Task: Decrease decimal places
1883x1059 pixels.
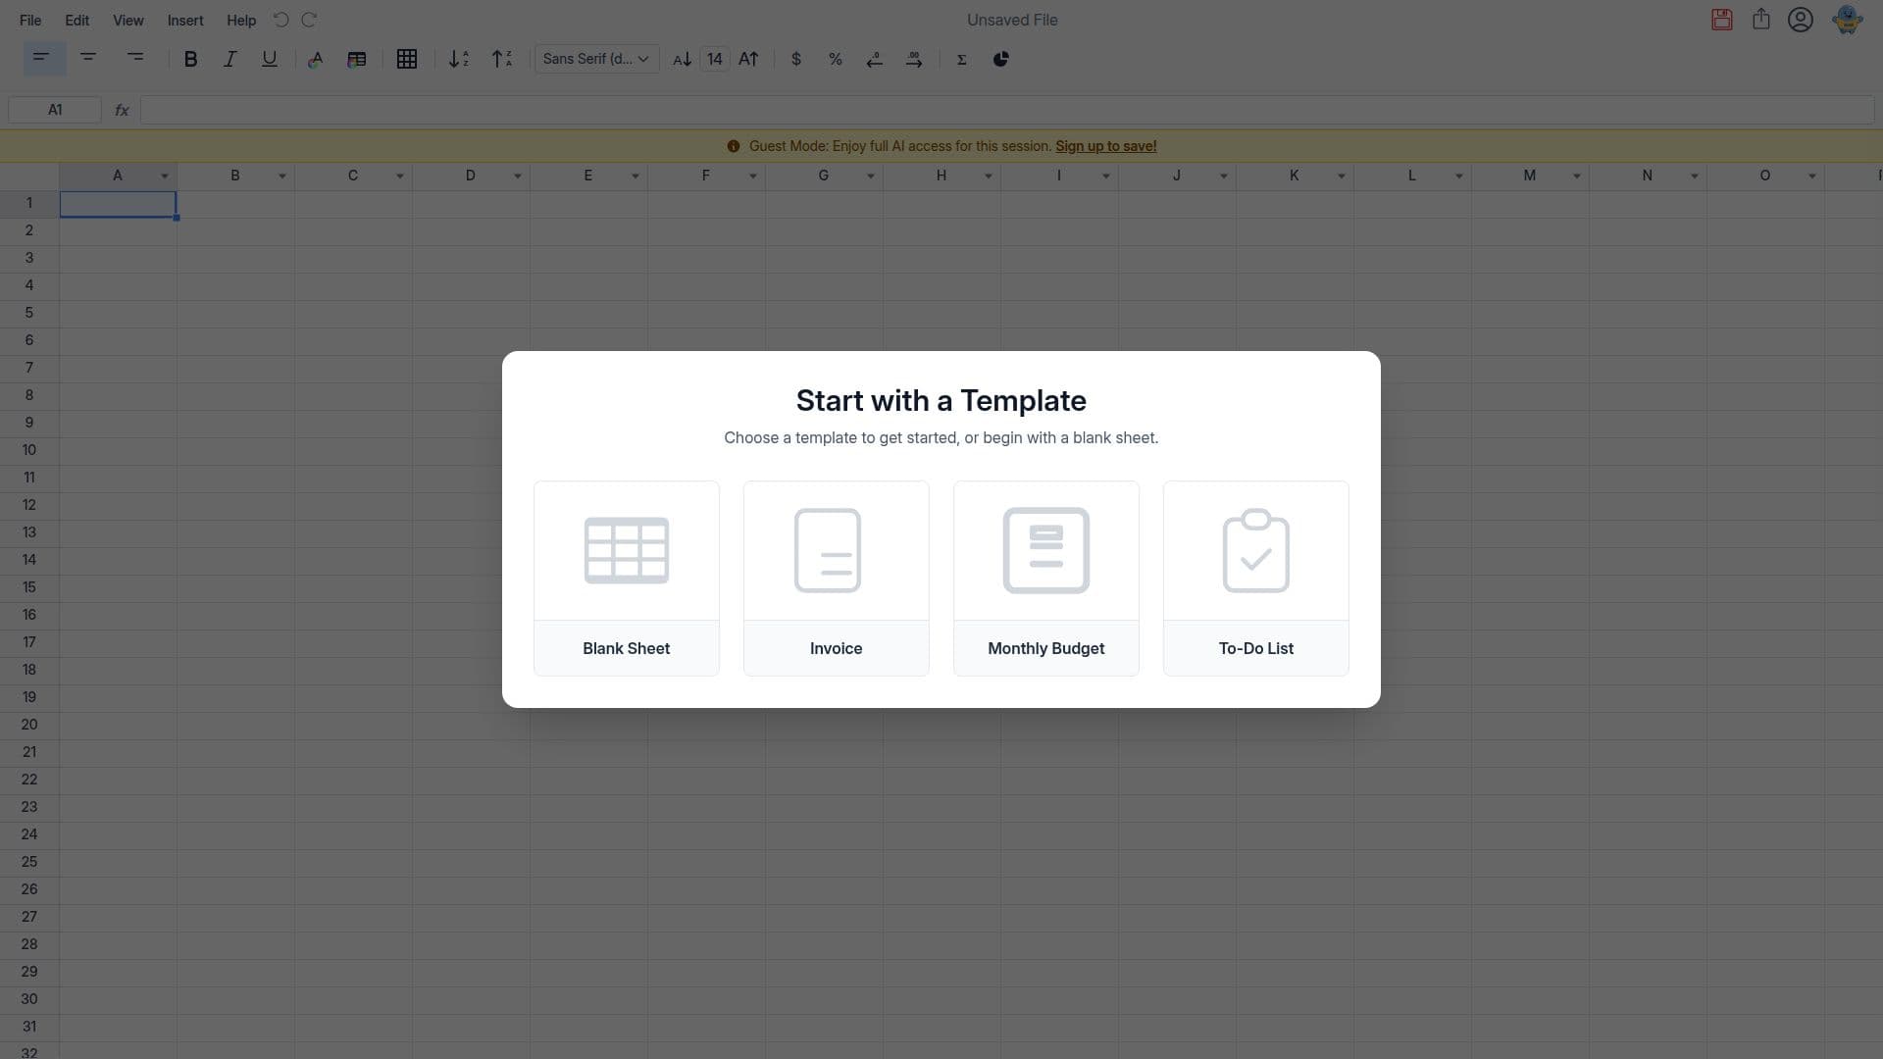Action: coord(875,59)
